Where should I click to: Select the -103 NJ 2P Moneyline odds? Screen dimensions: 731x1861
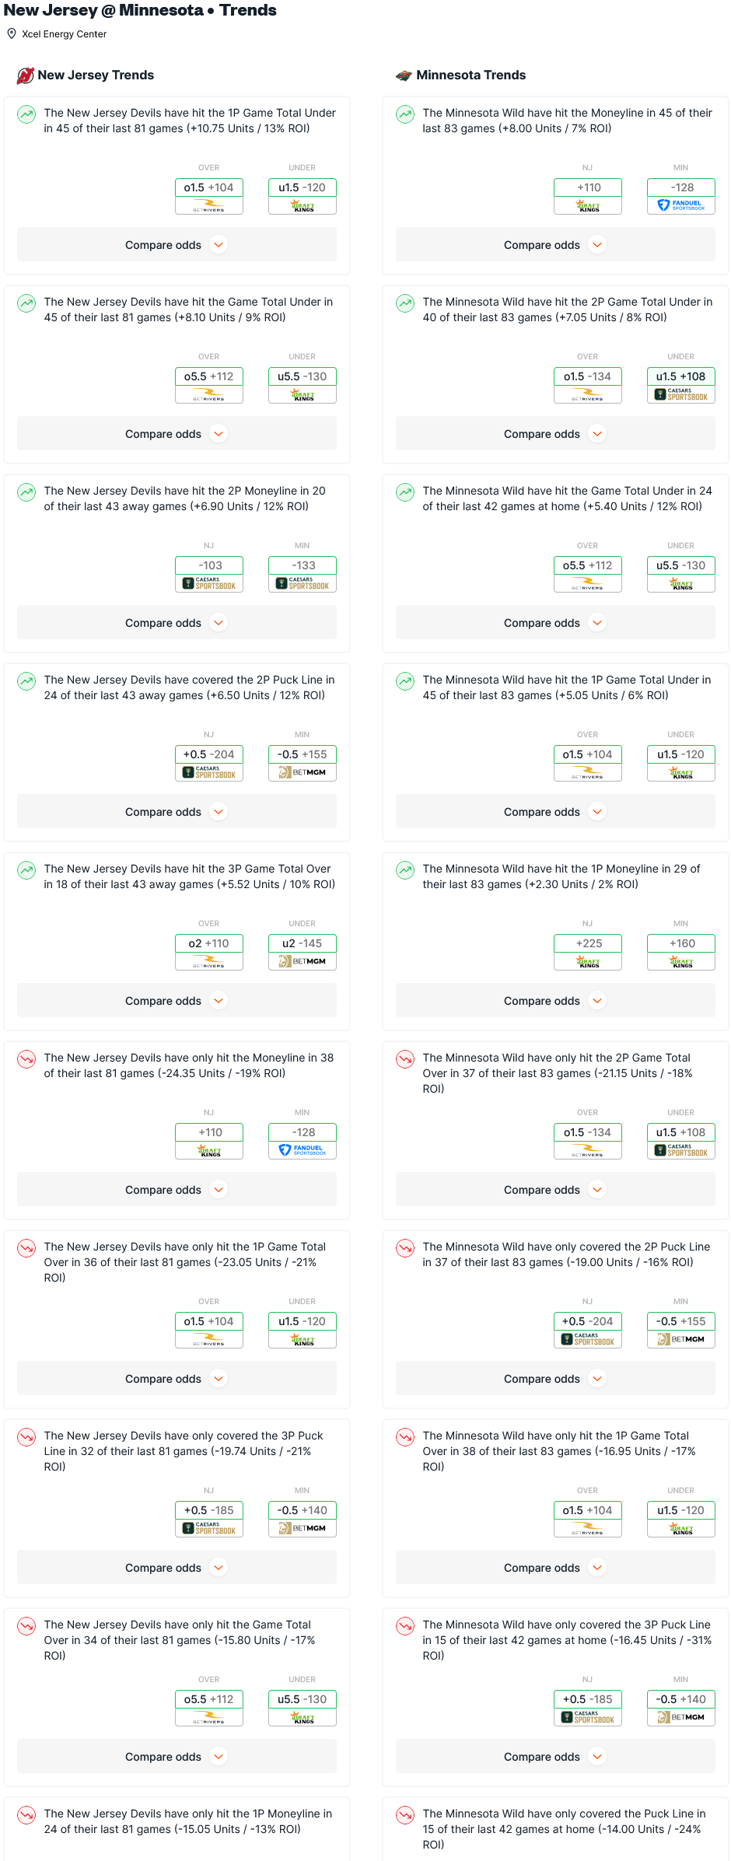(x=209, y=565)
